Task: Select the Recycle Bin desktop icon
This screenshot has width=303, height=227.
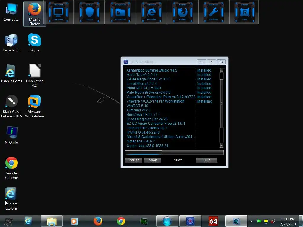Action: (12, 43)
